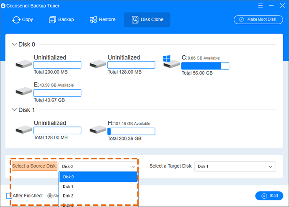Screen dimensions: 289x207
Task: Select the C: Windows drive icon
Action: pyautogui.click(x=171, y=62)
